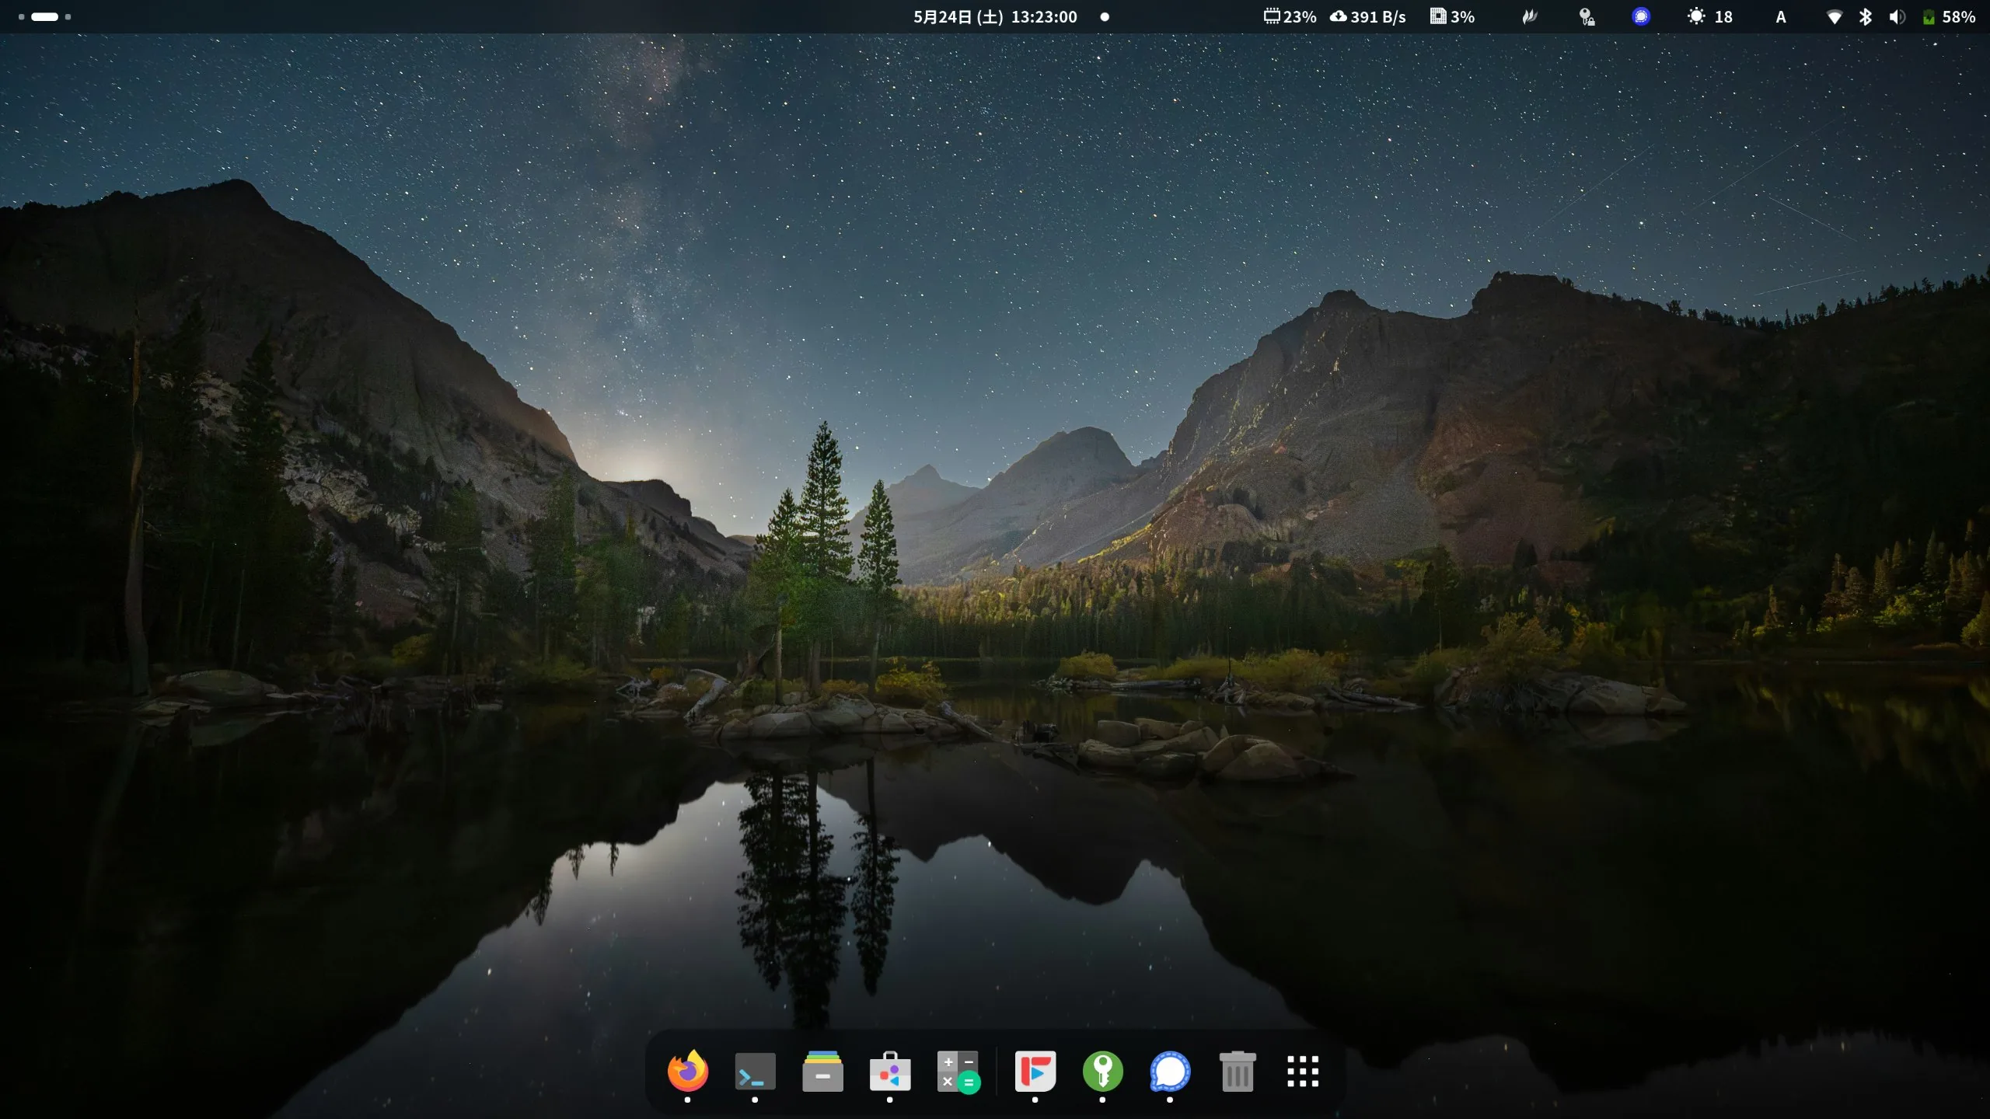Open the FreeTube app in dock
This screenshot has height=1119, width=1990.
pyautogui.click(x=1035, y=1072)
